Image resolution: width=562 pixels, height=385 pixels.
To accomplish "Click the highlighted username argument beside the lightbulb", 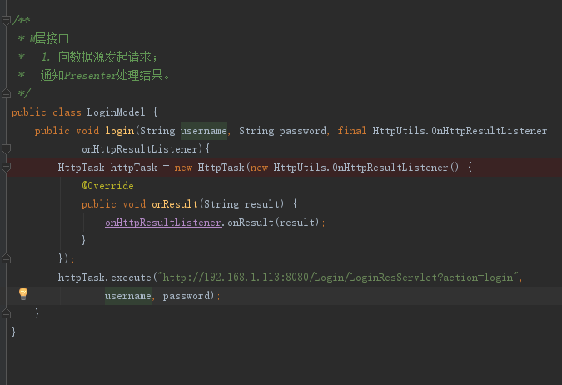I will 128,296.
